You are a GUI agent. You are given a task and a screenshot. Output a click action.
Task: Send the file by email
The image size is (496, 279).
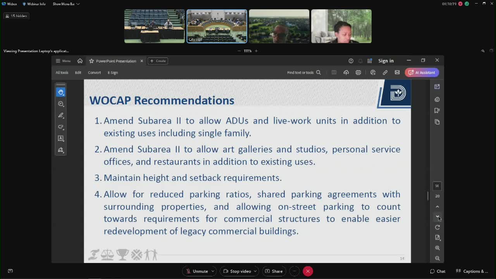397,72
